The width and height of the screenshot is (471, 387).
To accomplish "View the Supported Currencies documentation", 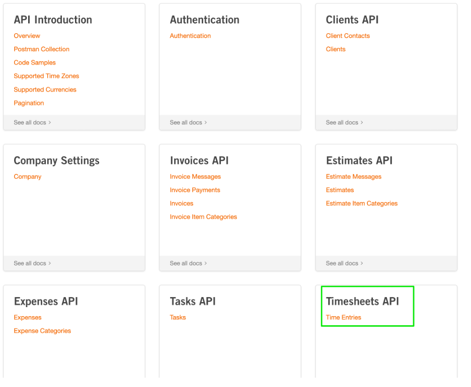I will coord(45,89).
